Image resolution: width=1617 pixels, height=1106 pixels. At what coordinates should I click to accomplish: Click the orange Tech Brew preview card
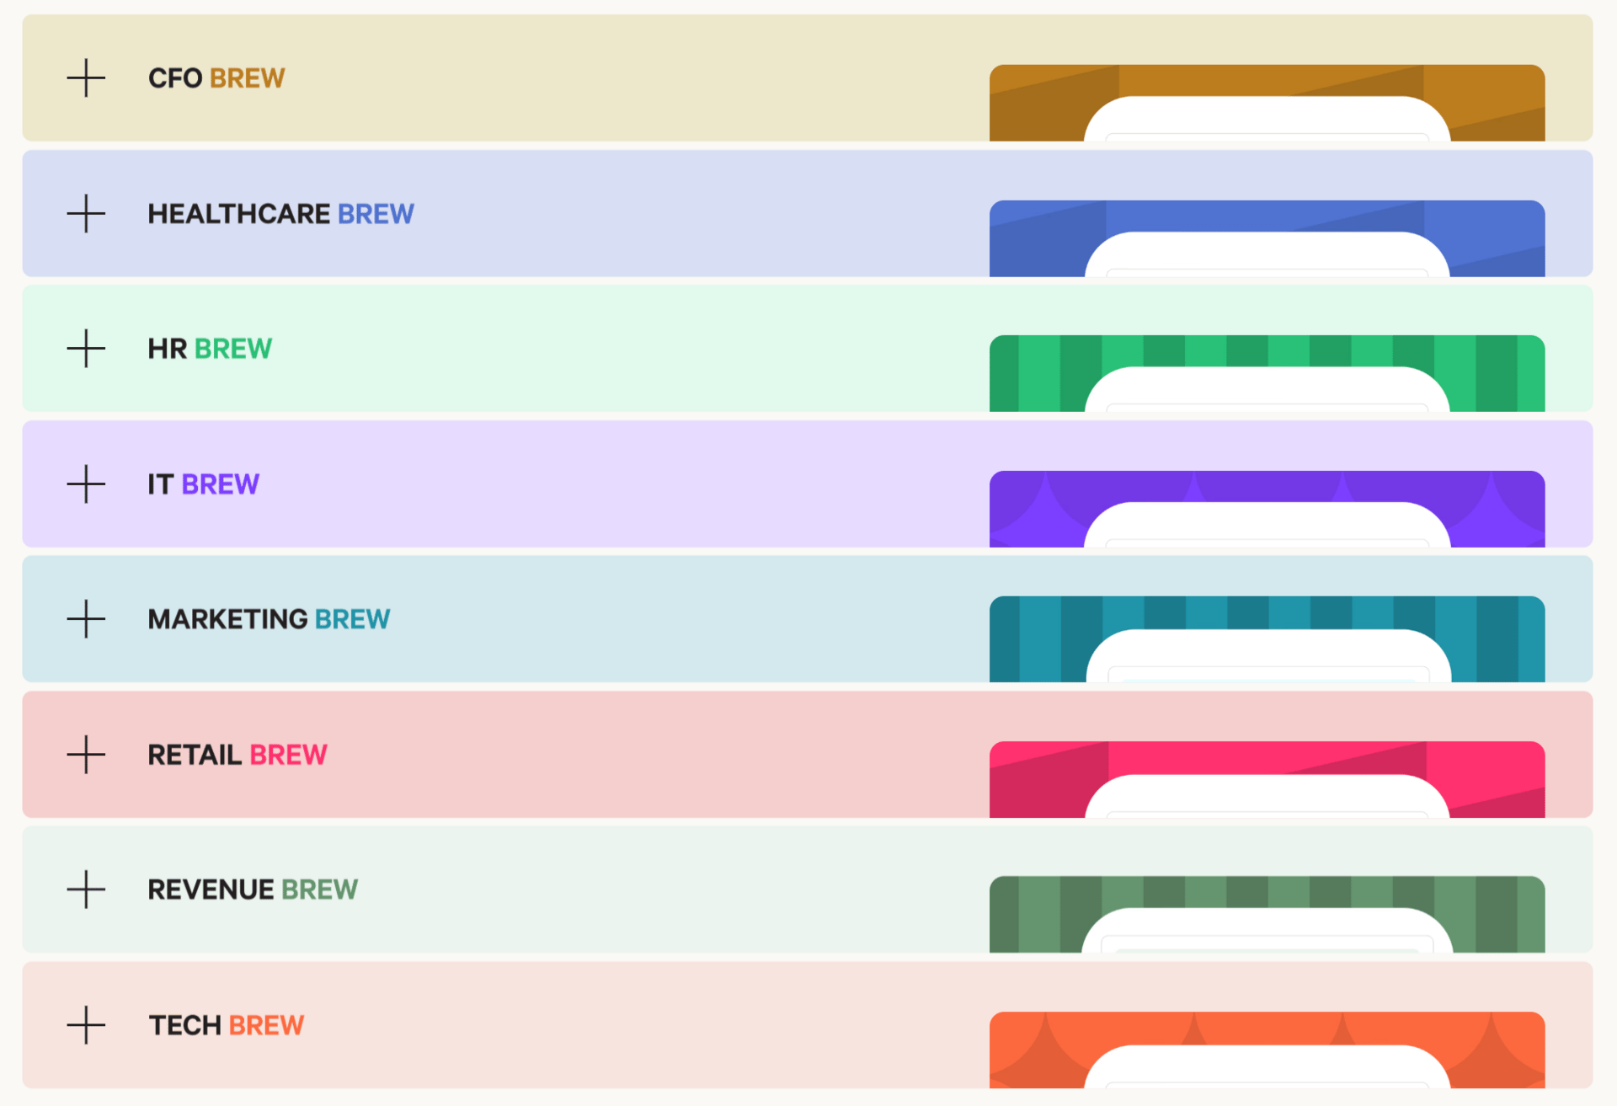coord(1267,1049)
